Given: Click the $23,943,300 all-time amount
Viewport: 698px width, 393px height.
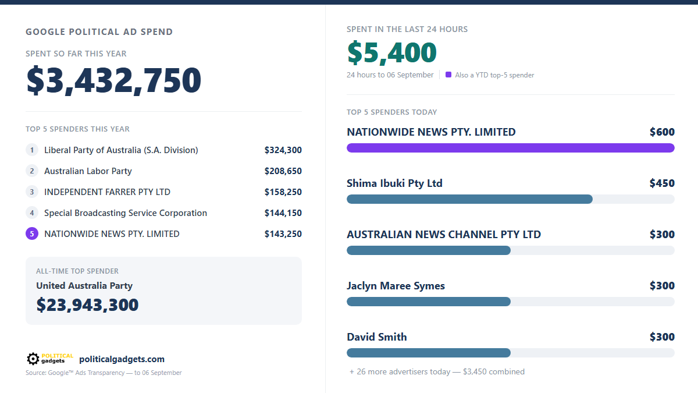Looking at the screenshot, I should point(87,305).
